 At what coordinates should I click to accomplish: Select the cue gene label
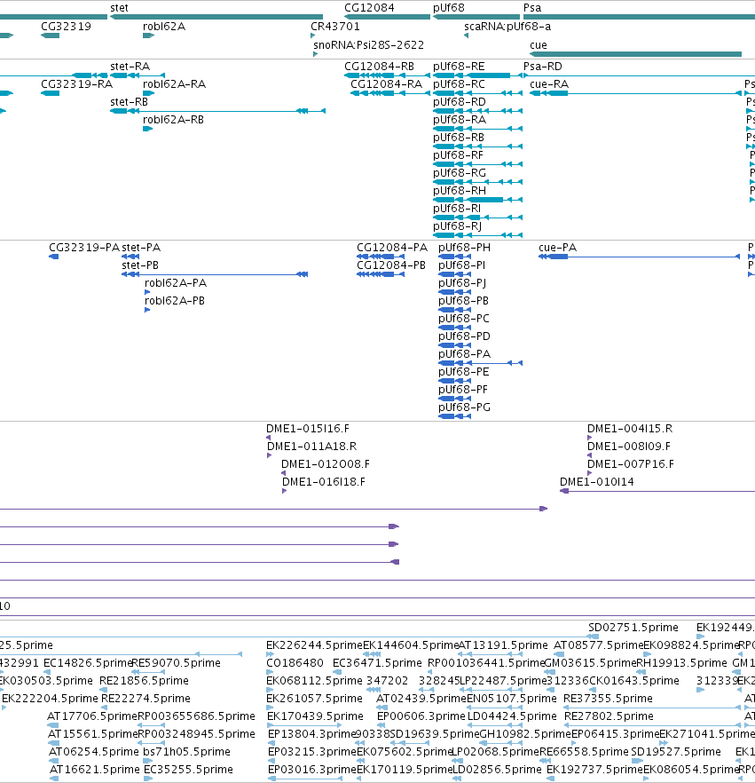pyautogui.click(x=538, y=45)
